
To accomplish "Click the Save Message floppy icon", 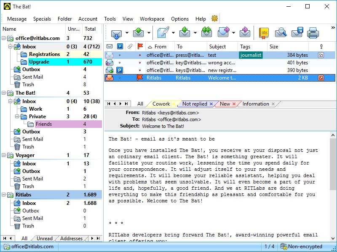I will click(297, 32).
